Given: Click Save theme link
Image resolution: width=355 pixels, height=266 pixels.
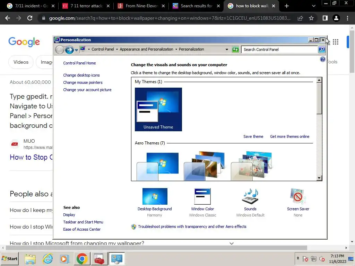Looking at the screenshot, I should point(253,136).
